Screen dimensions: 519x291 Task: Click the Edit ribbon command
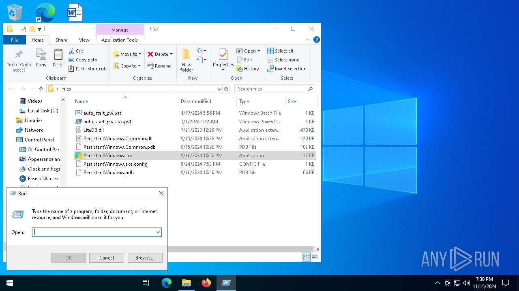(x=245, y=60)
